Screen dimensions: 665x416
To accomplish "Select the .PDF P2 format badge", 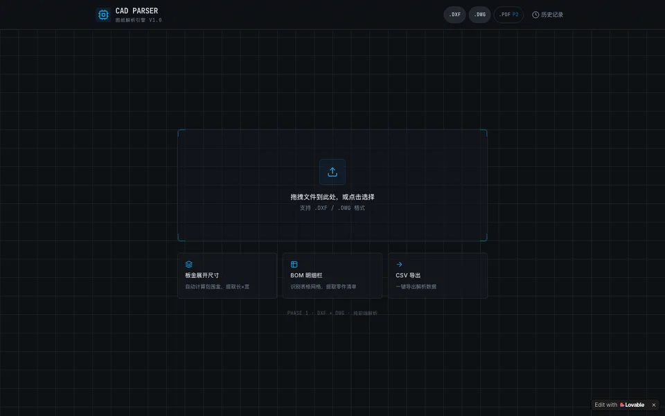I will [x=508, y=15].
